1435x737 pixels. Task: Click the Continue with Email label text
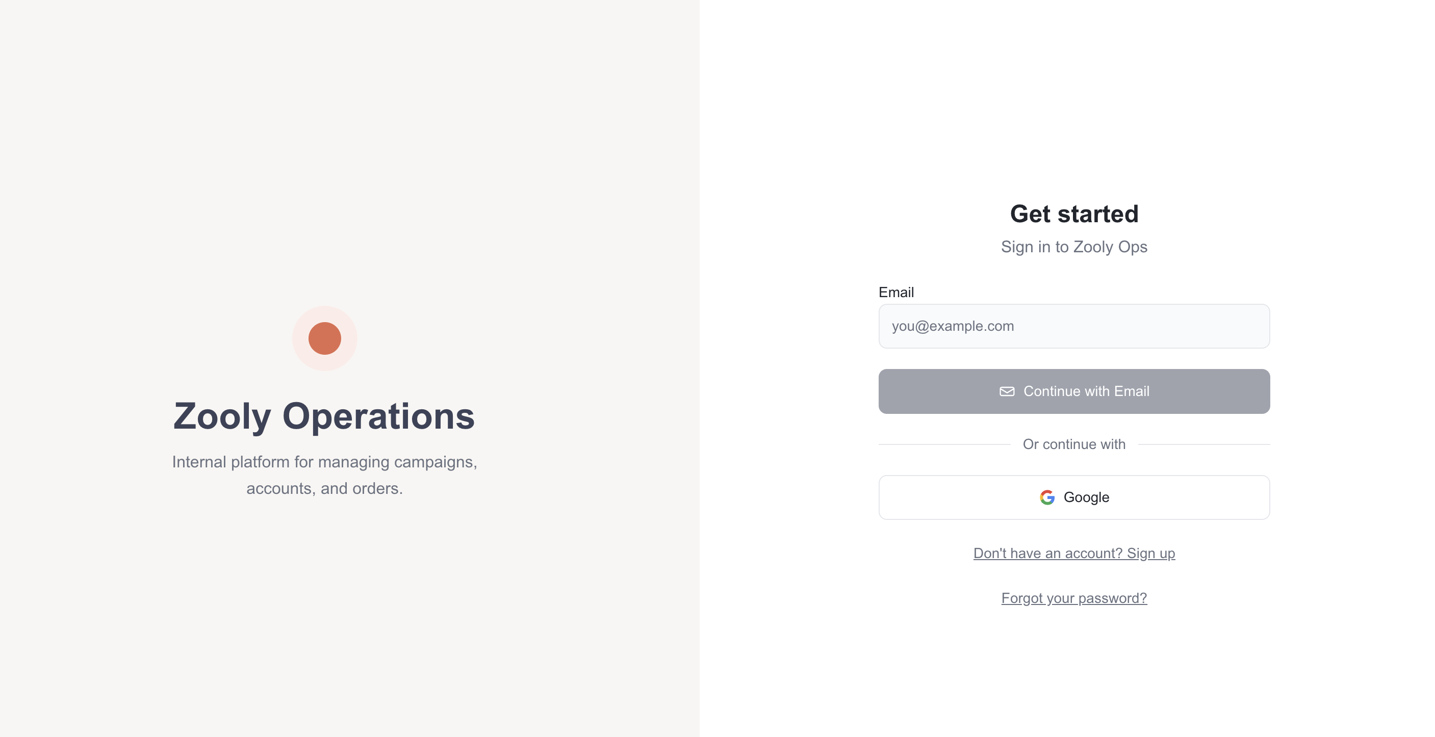pos(1086,391)
